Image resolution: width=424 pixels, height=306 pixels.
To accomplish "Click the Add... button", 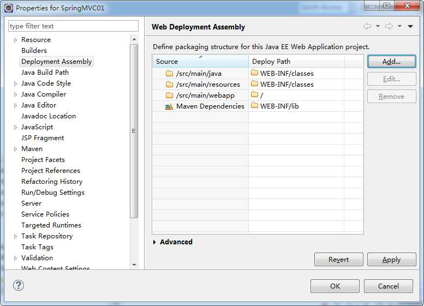I will click(x=391, y=62).
